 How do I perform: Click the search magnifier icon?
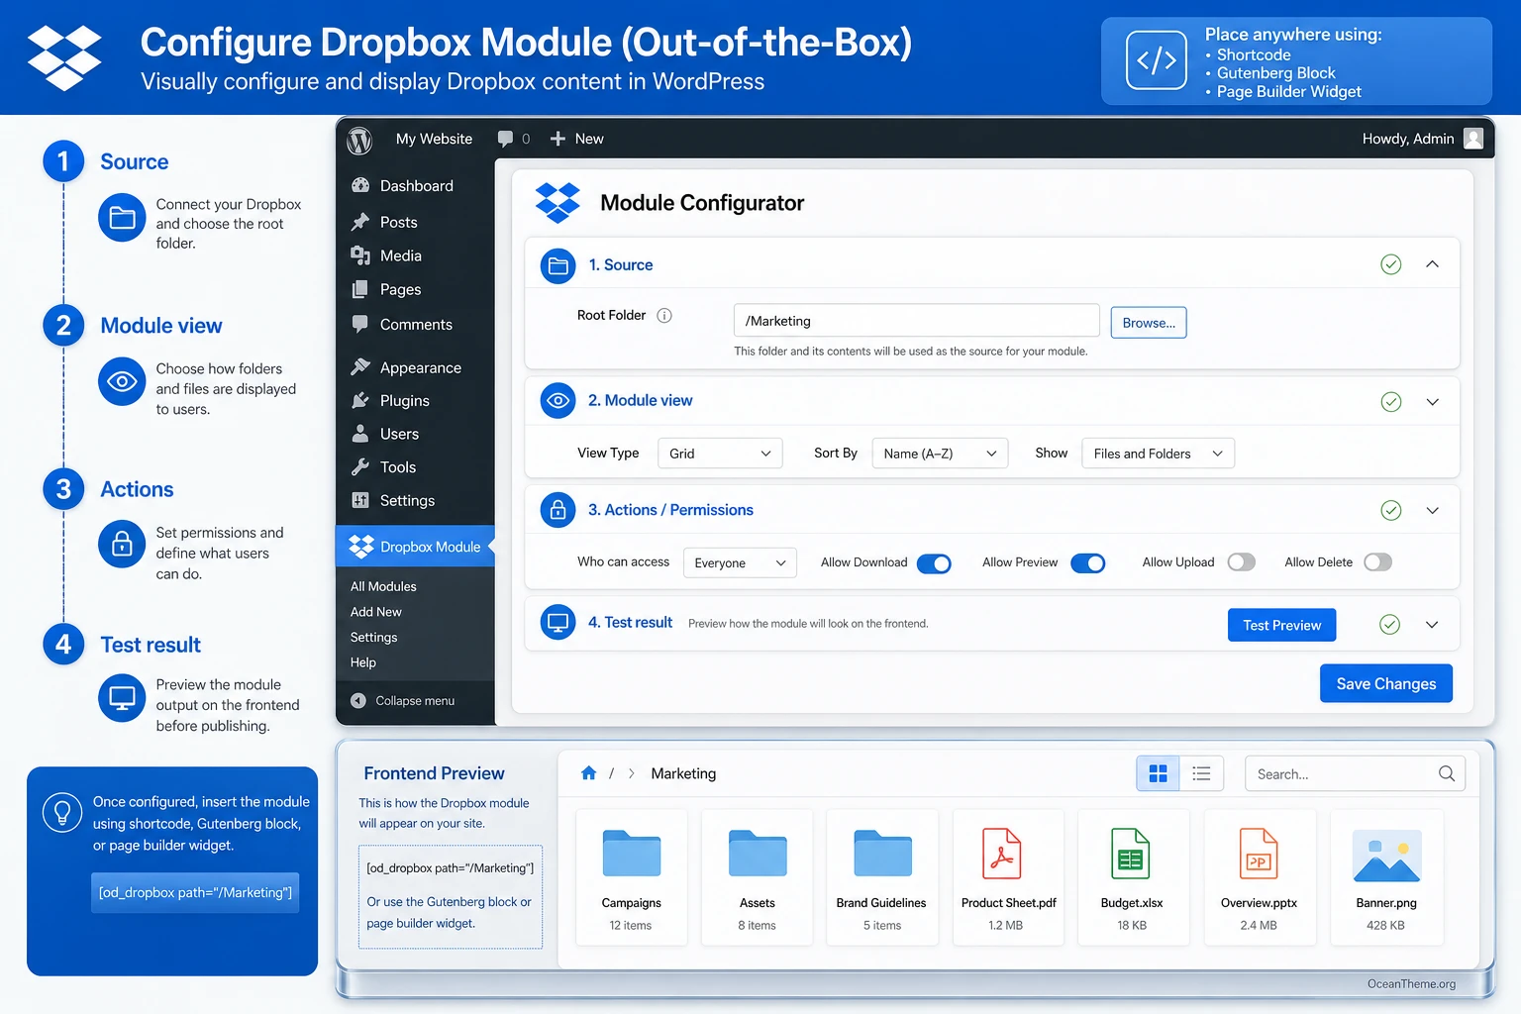[x=1446, y=773]
